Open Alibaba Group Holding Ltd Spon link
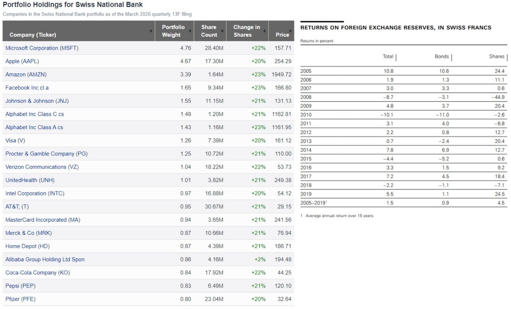 pos(45,259)
